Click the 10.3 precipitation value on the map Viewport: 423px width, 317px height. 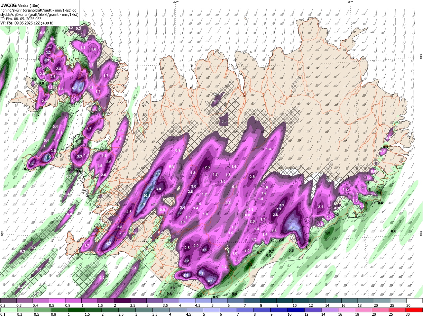[x=147, y=195]
